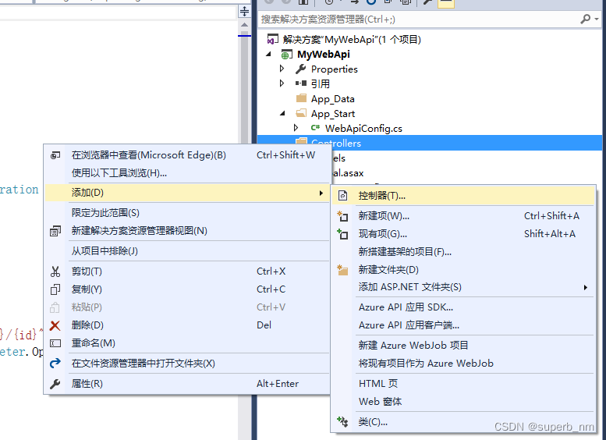Viewport: 606px width, 440px height.
Task: Click the wrench icon for 属性(R)
Action: pos(55,384)
